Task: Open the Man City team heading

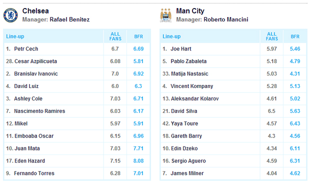Action: coord(190,11)
